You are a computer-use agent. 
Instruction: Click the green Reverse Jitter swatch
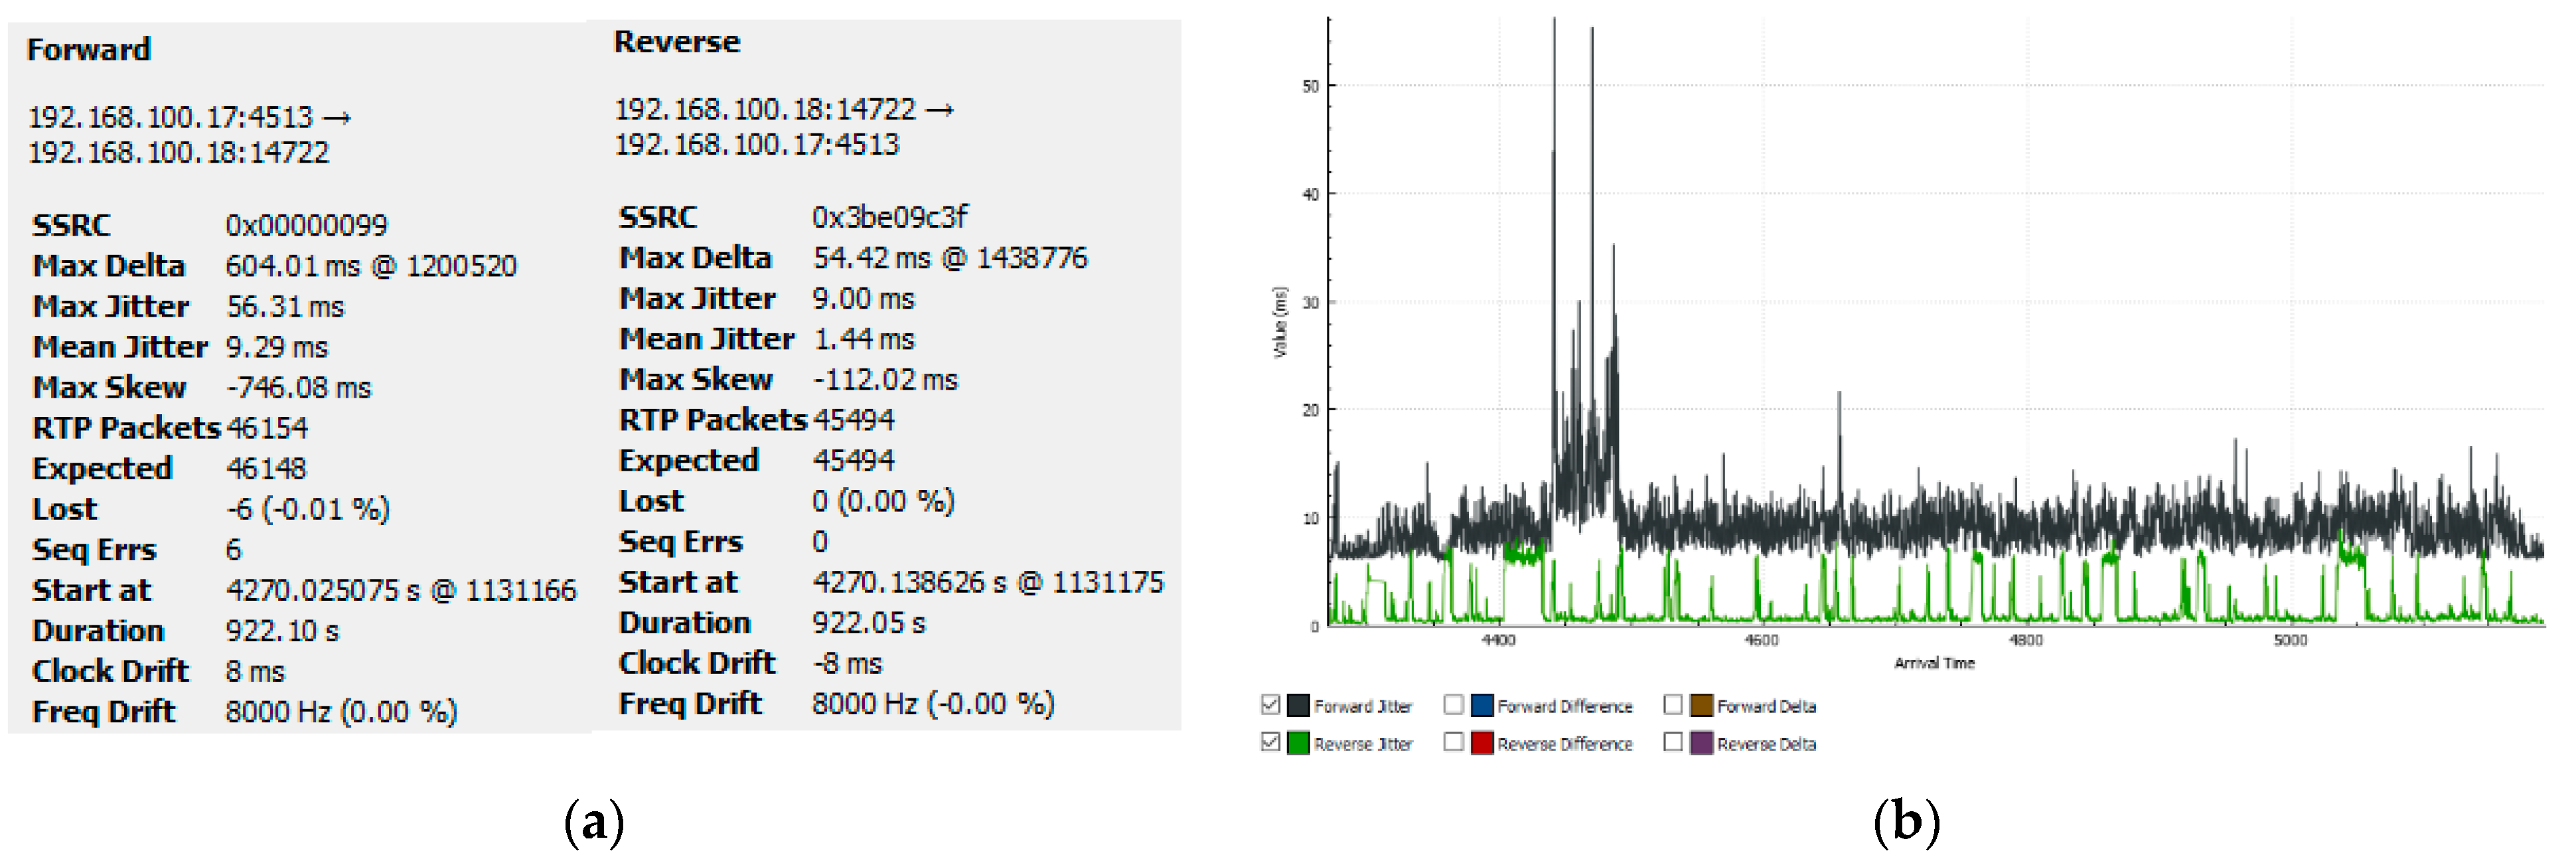click(x=1298, y=743)
